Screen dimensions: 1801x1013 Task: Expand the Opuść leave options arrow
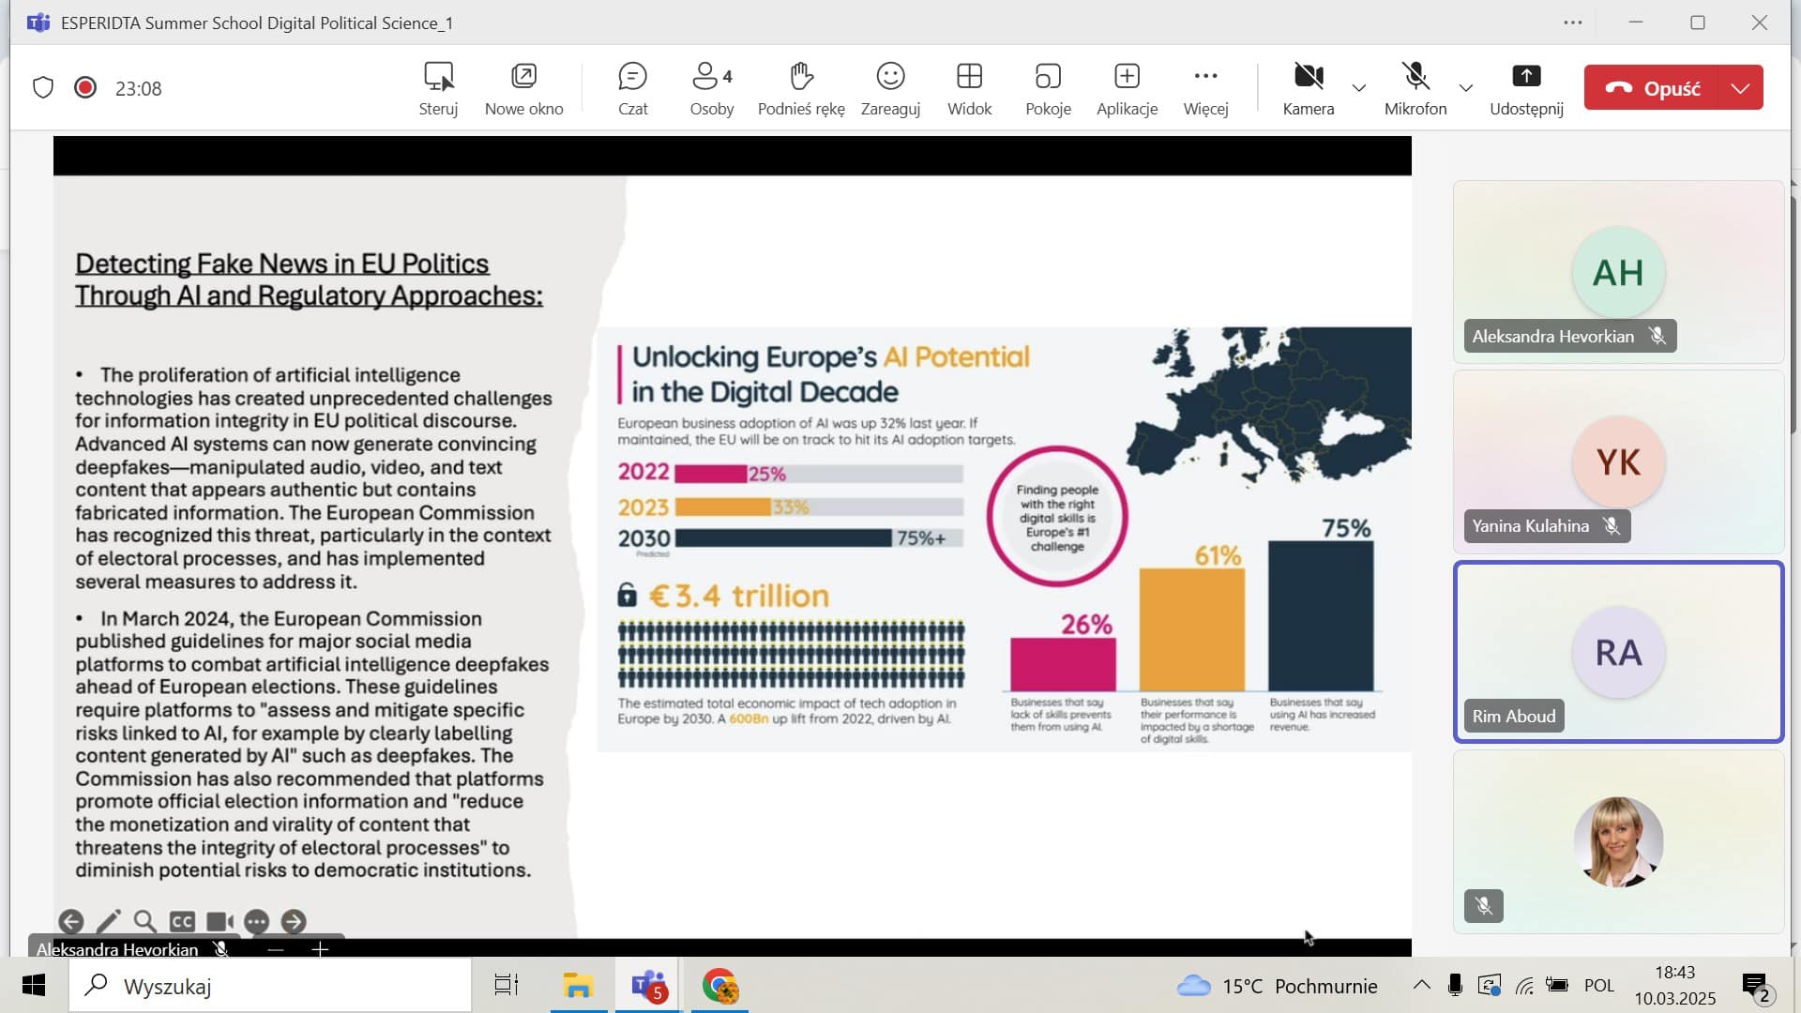pos(1741,88)
